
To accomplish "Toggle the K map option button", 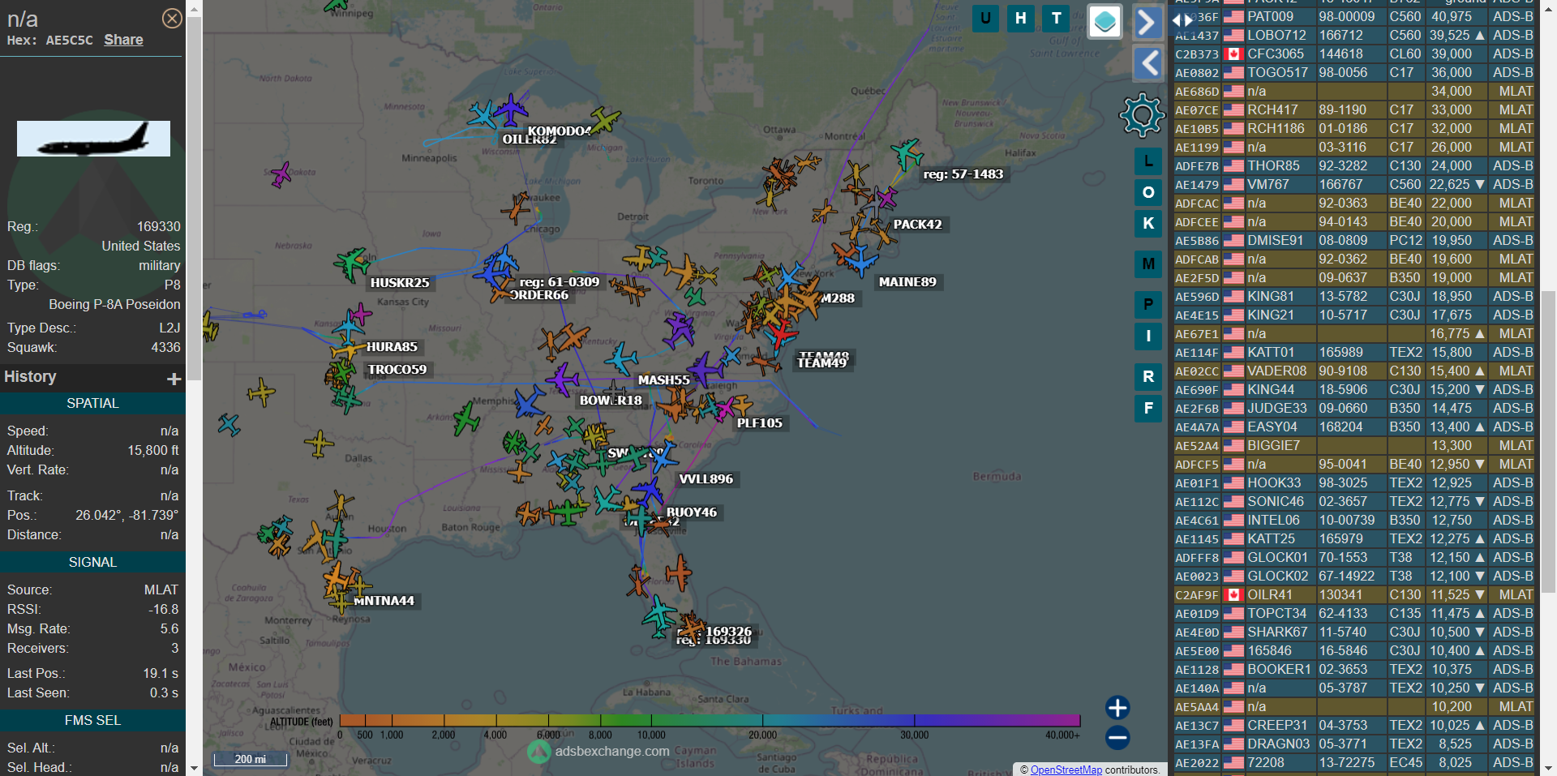I will (x=1148, y=223).
